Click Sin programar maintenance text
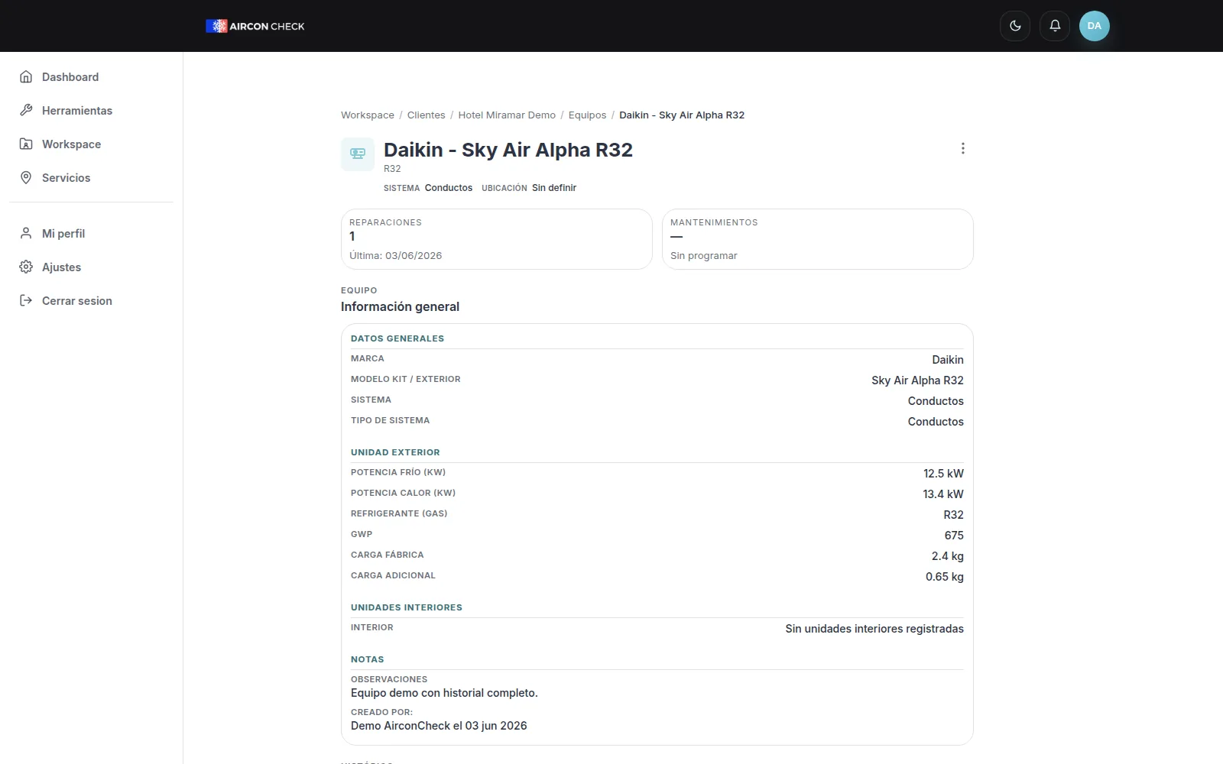1223x764 pixels. coord(704,256)
